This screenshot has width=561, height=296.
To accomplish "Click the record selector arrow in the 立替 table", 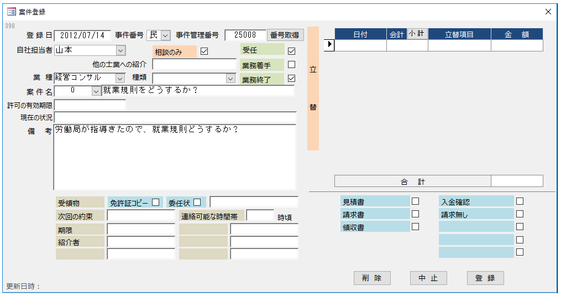I will tap(329, 45).
